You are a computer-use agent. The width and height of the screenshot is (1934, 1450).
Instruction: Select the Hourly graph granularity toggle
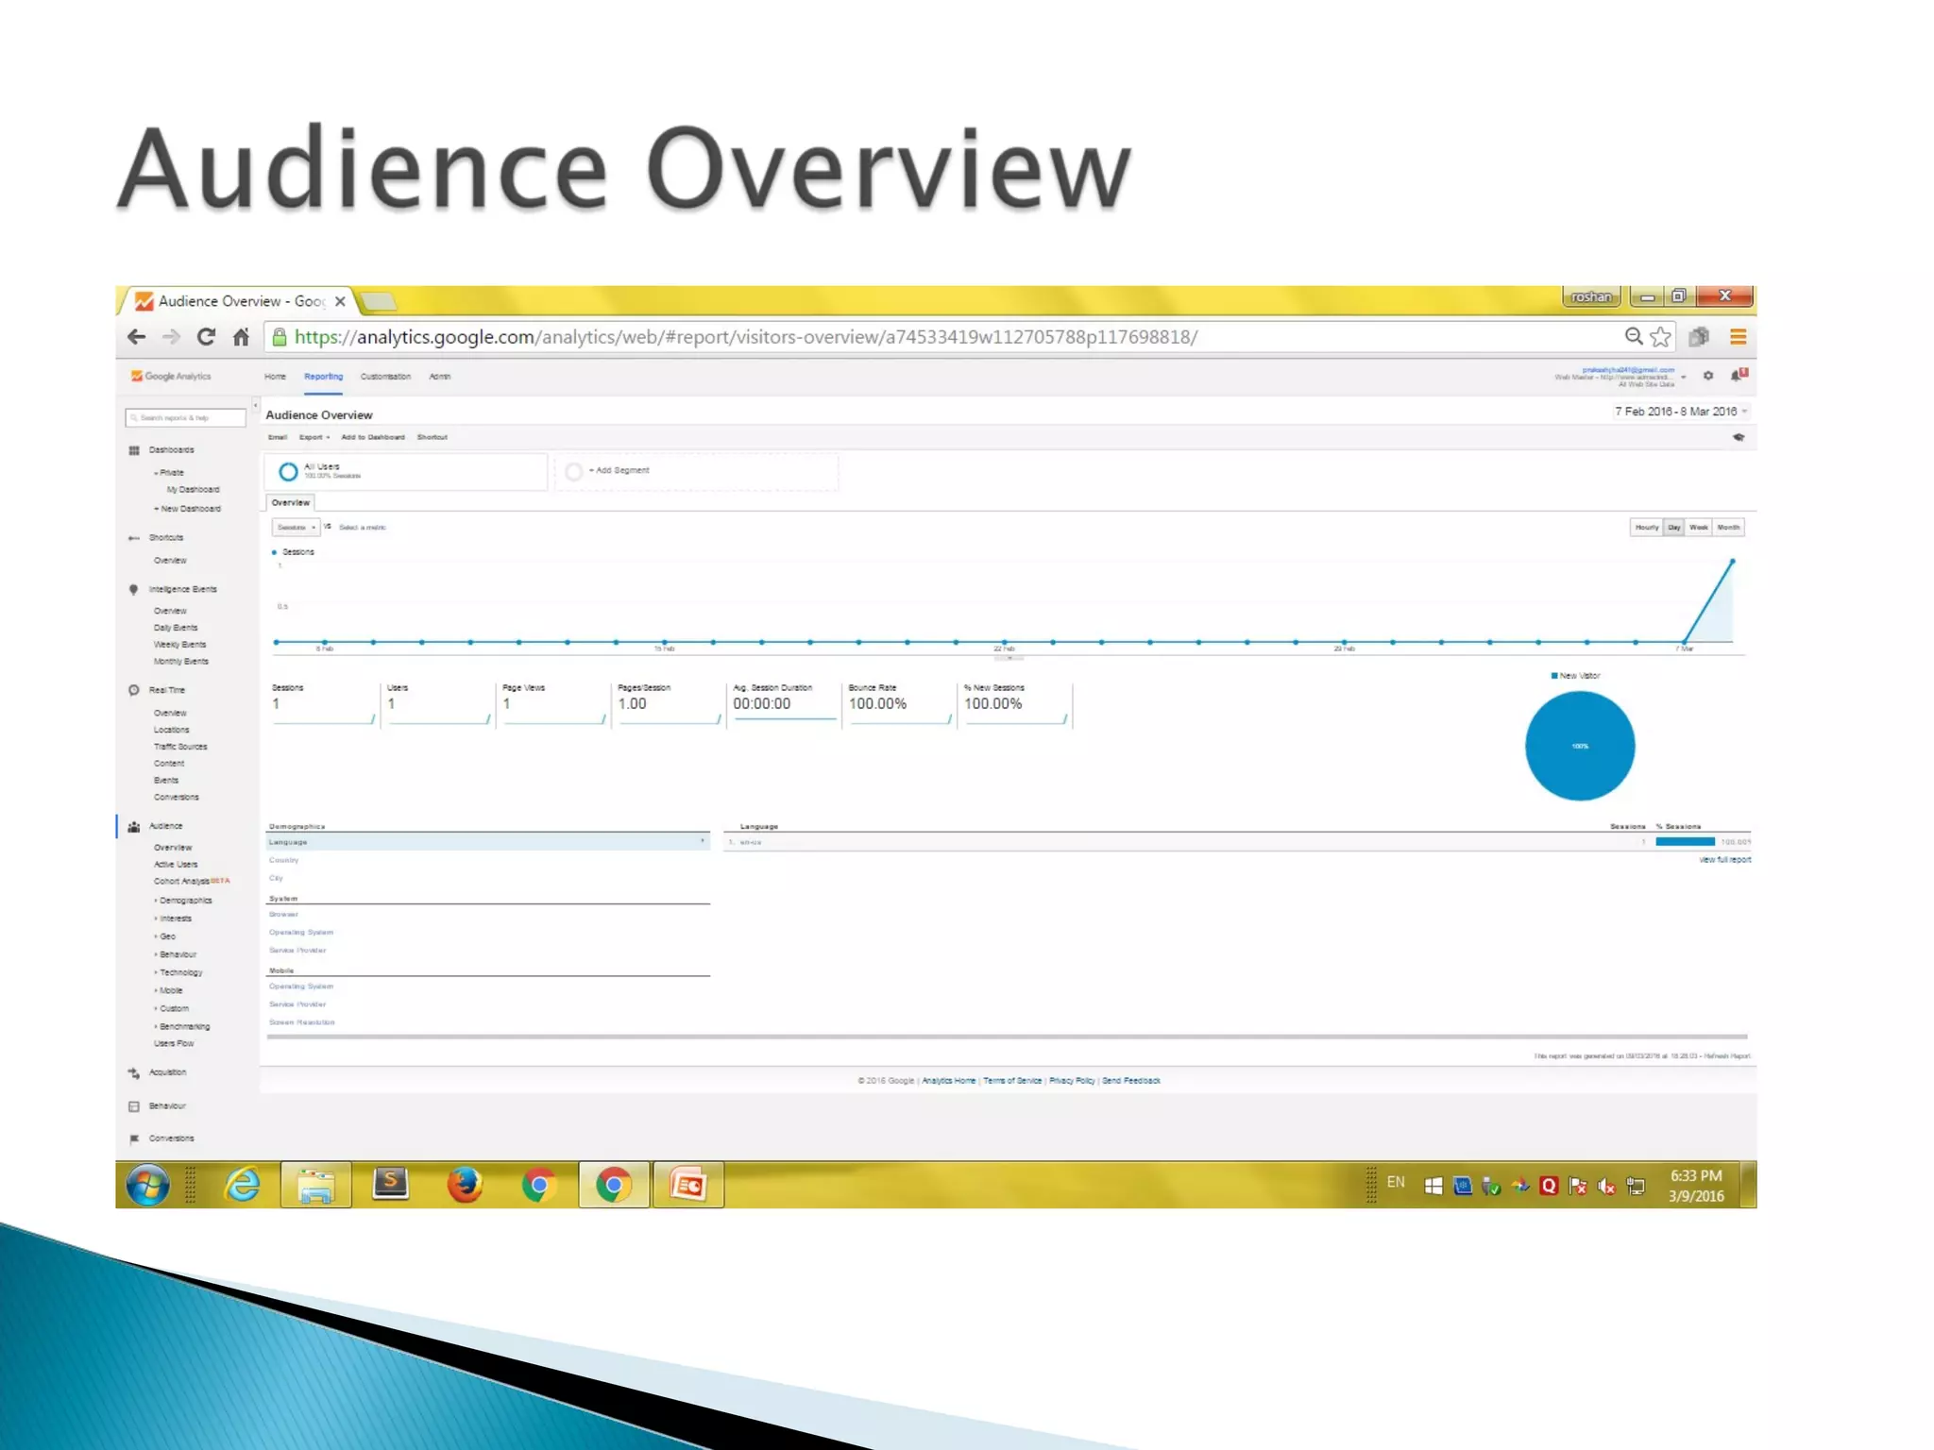pyautogui.click(x=1647, y=528)
